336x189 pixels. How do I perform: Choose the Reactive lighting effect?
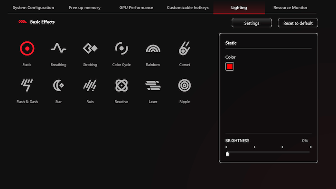(121, 85)
